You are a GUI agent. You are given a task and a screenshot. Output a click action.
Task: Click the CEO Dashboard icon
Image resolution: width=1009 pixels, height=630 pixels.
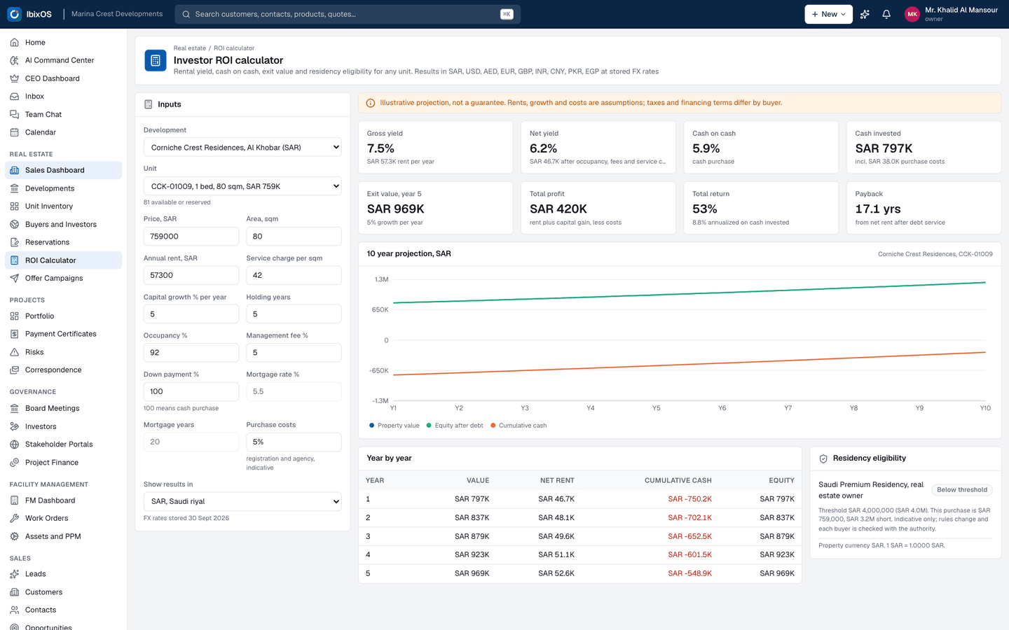pos(15,78)
